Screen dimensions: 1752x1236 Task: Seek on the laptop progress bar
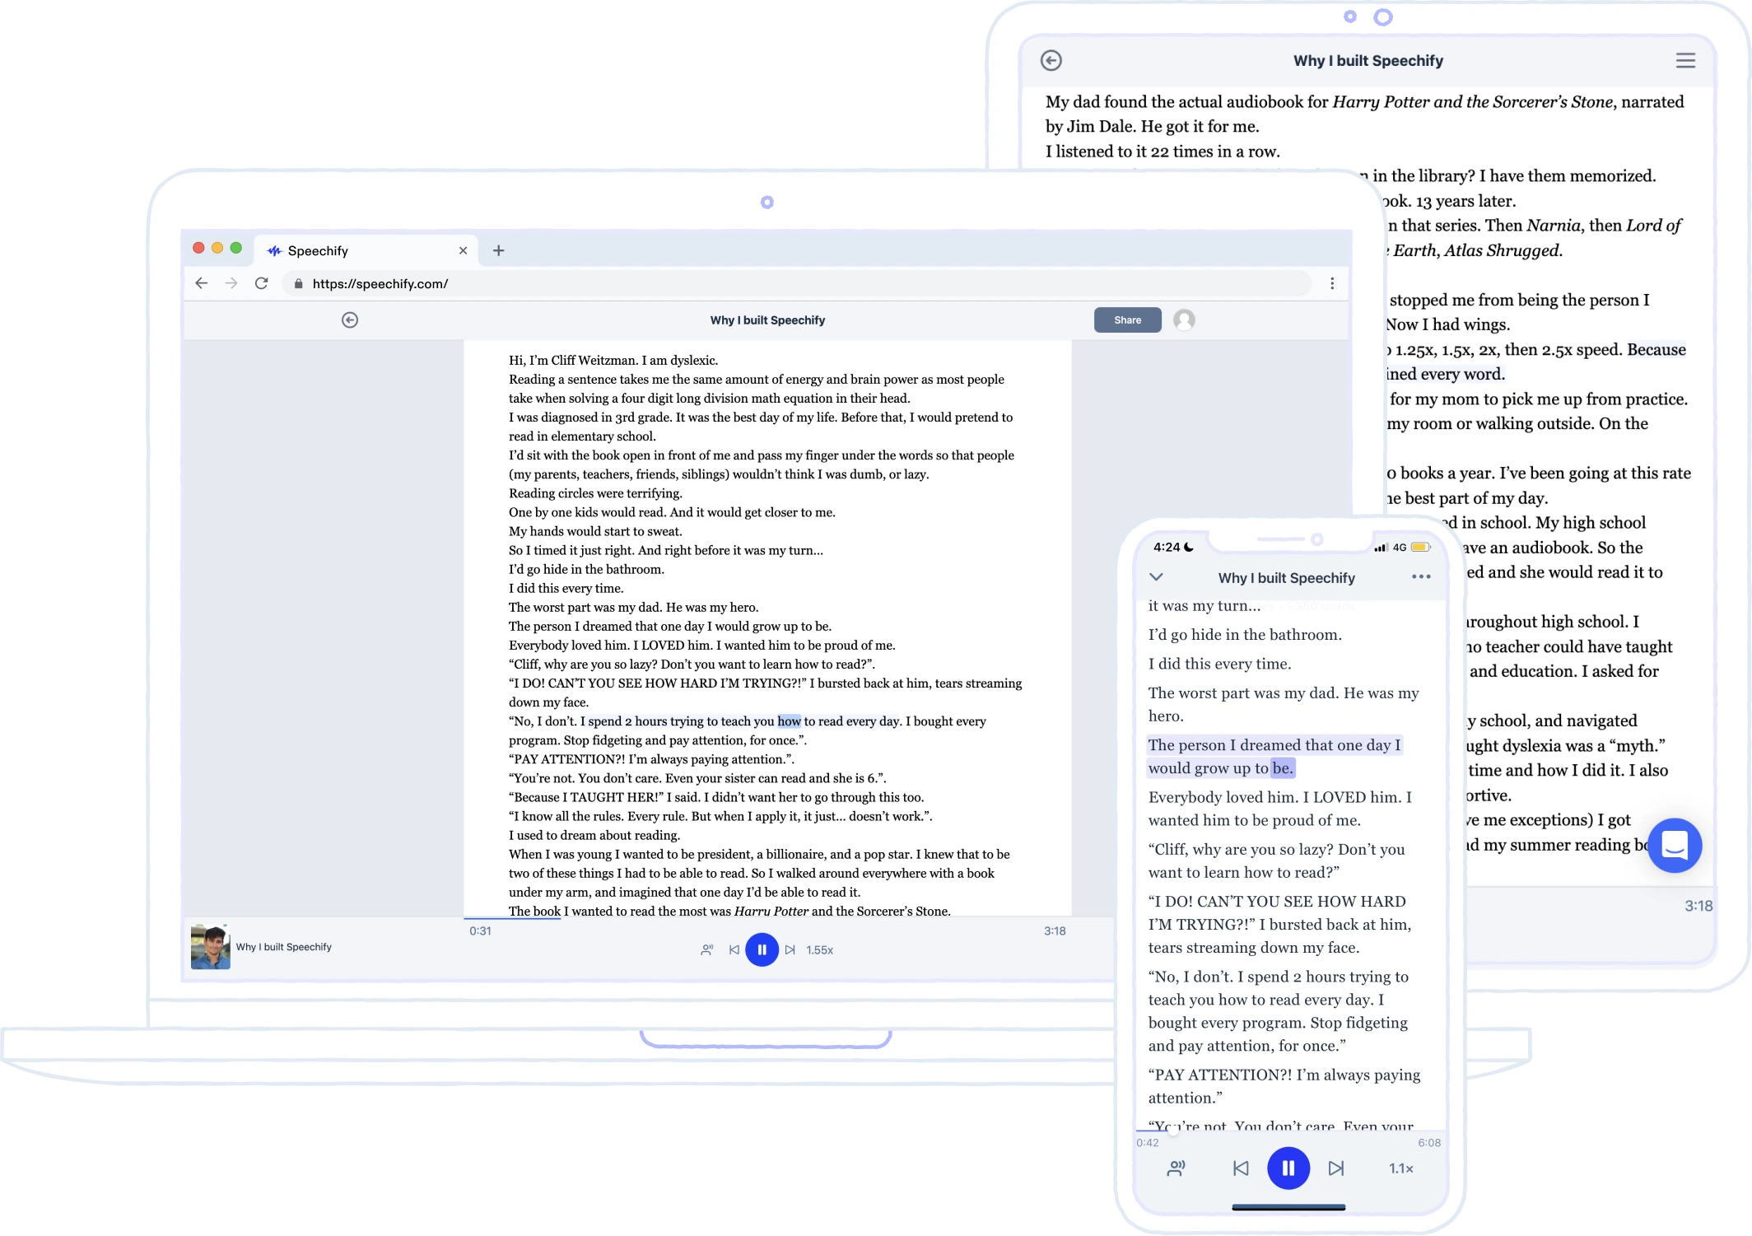[767, 918]
